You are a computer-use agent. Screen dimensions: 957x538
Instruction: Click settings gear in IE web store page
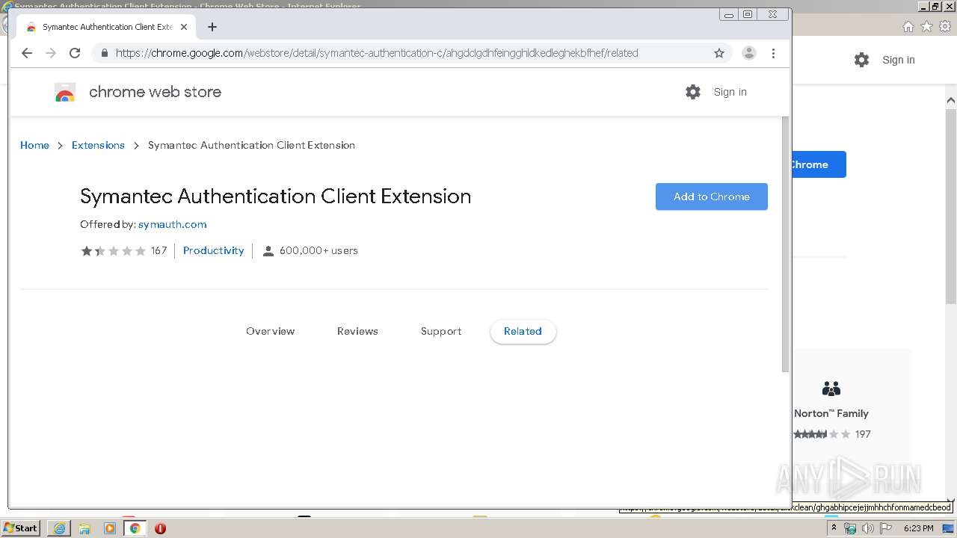point(862,60)
